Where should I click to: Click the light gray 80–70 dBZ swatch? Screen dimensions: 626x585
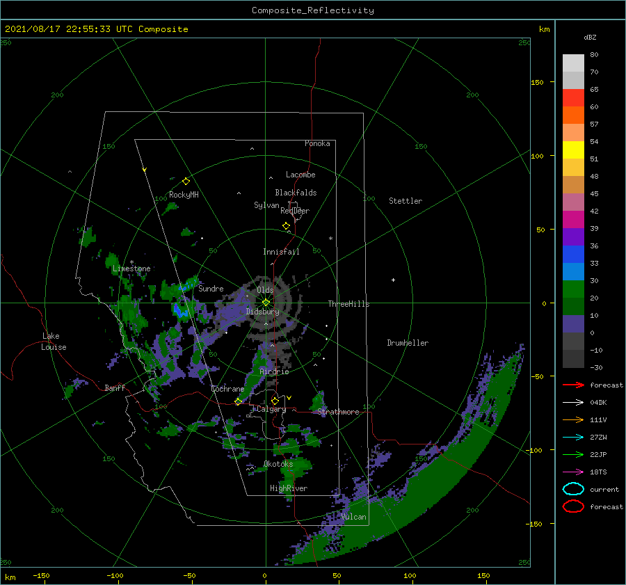pos(573,63)
